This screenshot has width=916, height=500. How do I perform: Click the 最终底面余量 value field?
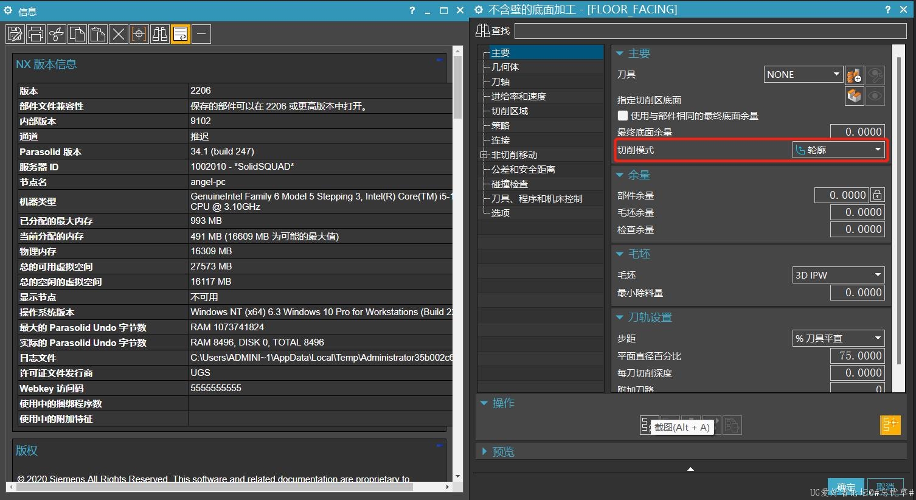point(857,132)
